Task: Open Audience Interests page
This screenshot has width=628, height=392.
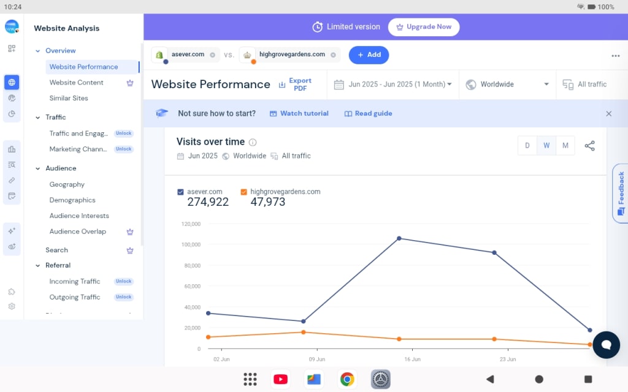Action: coord(79,216)
